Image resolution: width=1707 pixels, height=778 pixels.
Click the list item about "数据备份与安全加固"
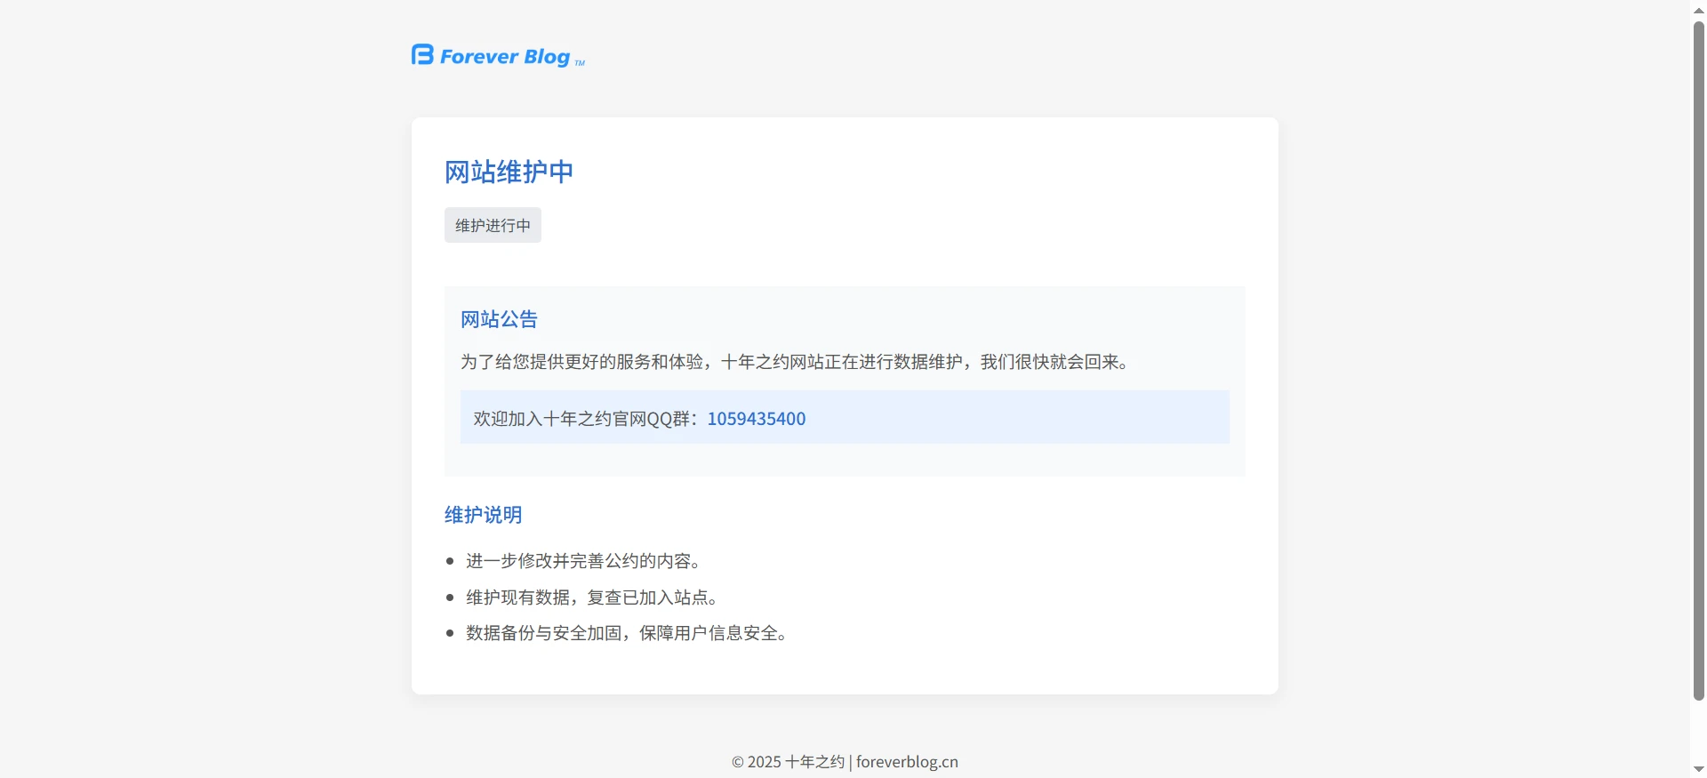tap(627, 633)
